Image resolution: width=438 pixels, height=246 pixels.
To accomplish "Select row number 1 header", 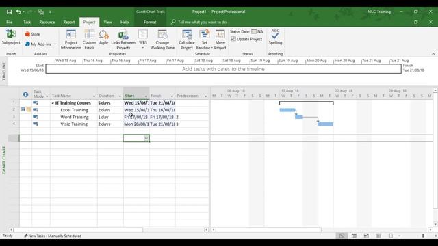I will [x=14, y=102].
